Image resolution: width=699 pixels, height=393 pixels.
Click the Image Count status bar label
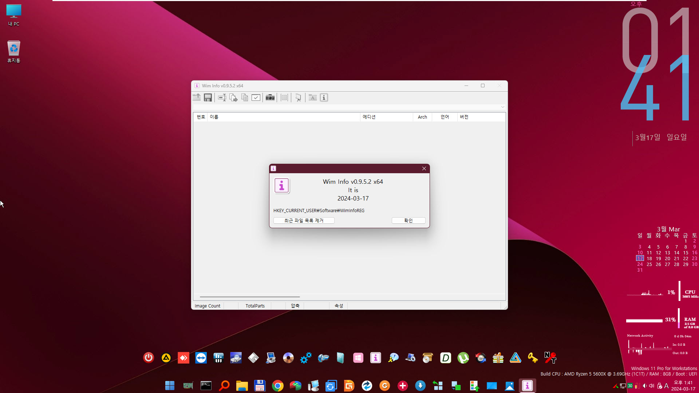[x=208, y=306]
